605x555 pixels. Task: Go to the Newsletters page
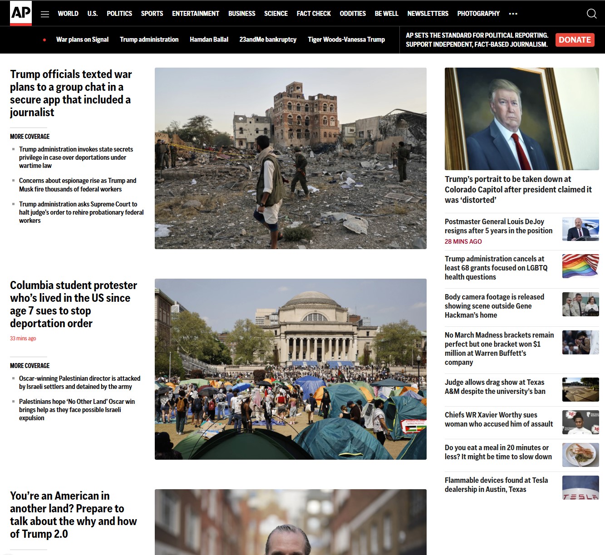coord(428,14)
